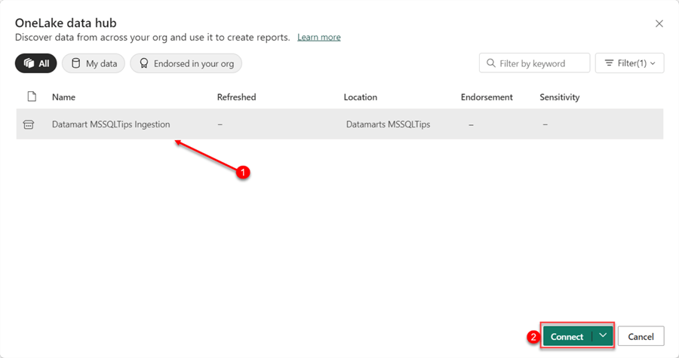This screenshot has width=679, height=358.
Task: Show Endorsed in your org items
Action: pyautogui.click(x=186, y=63)
